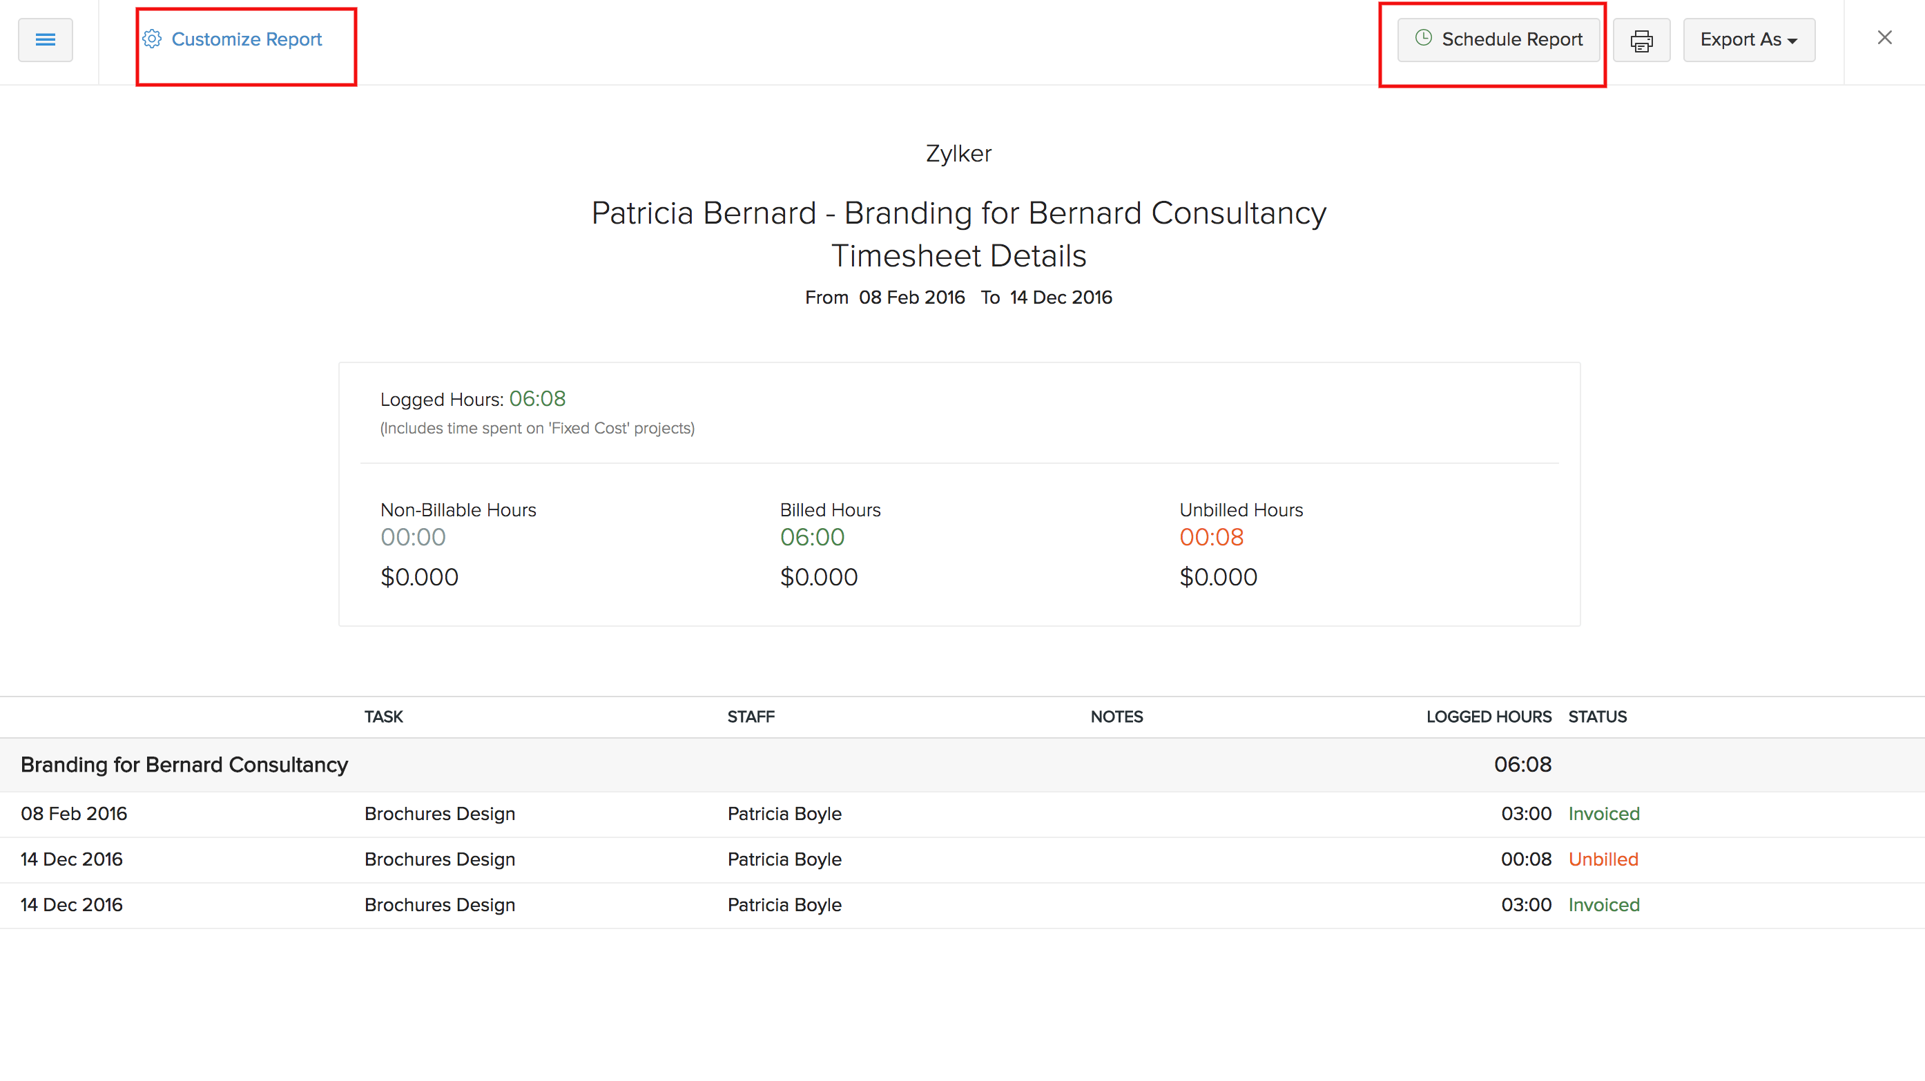
Task: Click the Billed Hours 06:00 value
Action: (x=811, y=536)
